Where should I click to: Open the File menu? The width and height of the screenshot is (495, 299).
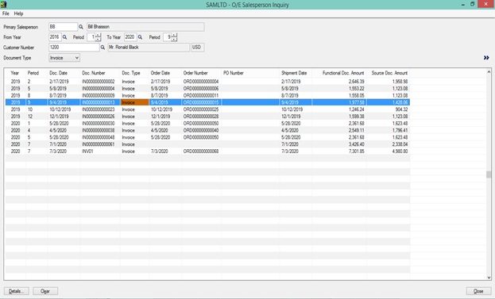coord(6,13)
